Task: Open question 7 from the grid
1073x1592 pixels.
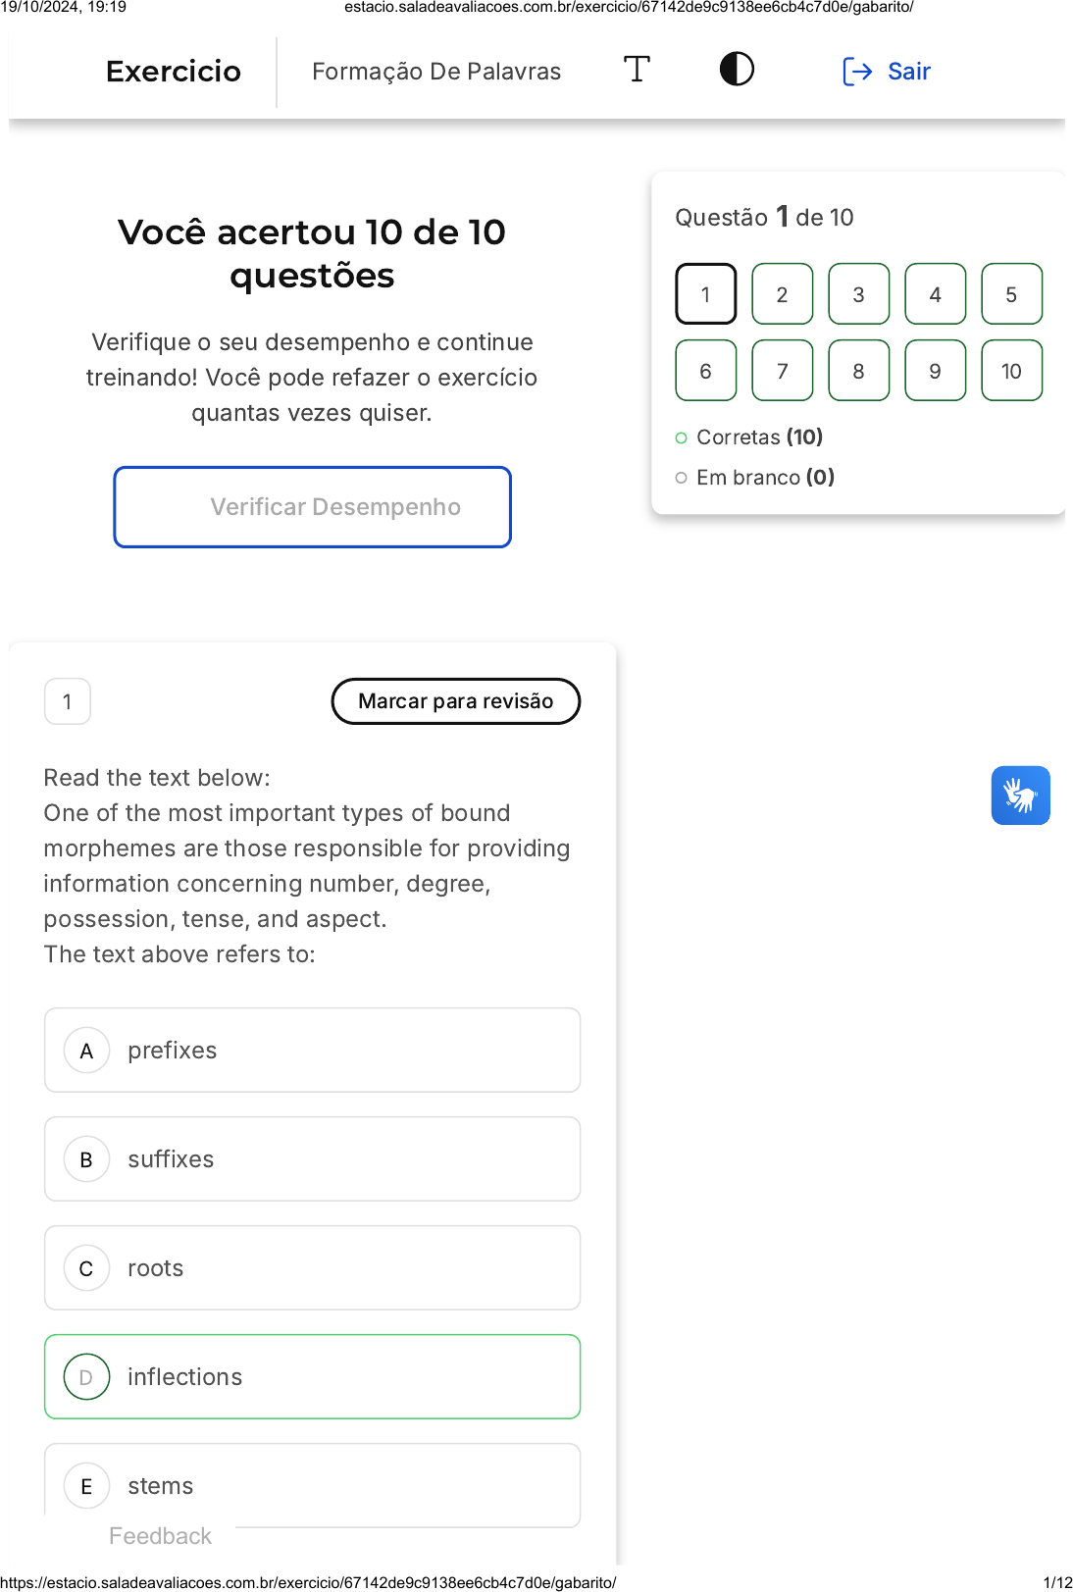Action: (782, 371)
